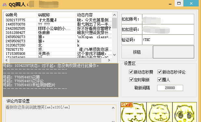201x122 pixels.
Task: Click the list's scroll down arrow
Action: click(115, 55)
